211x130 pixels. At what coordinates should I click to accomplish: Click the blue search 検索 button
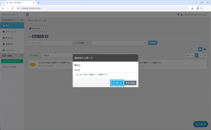[x=153, y=43]
